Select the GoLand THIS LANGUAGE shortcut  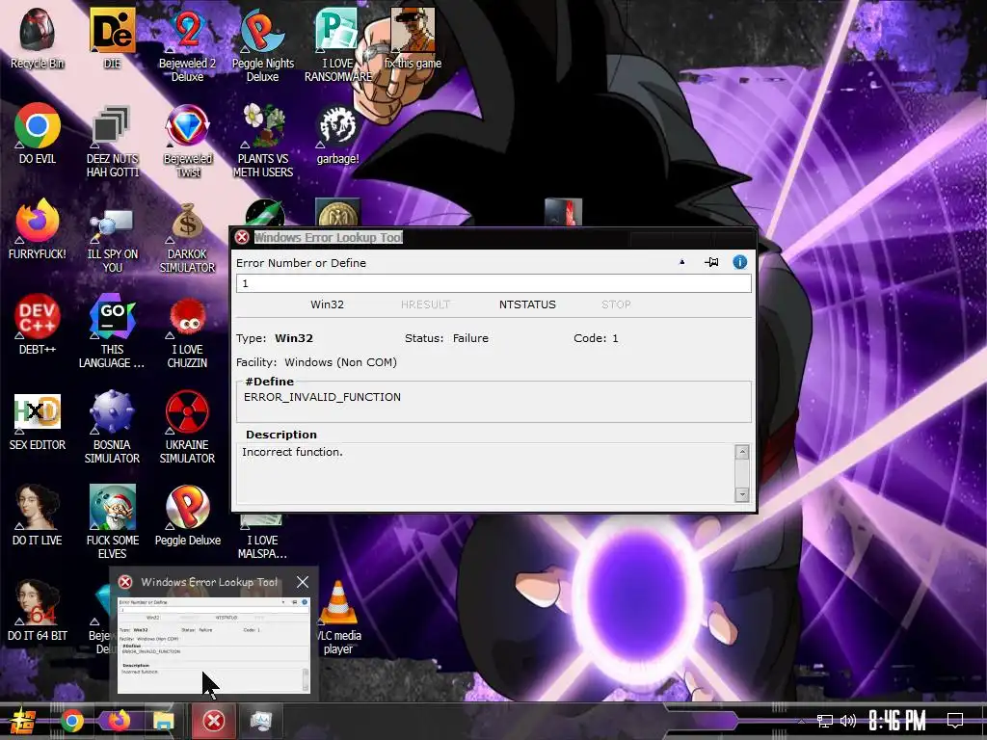[x=112, y=331]
